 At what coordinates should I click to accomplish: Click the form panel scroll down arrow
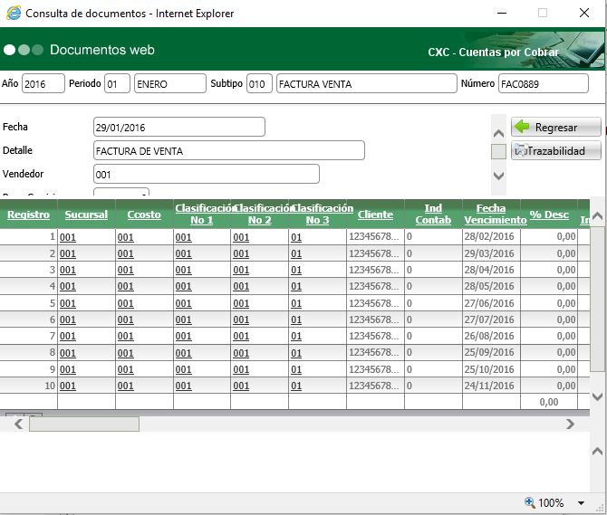[498, 176]
